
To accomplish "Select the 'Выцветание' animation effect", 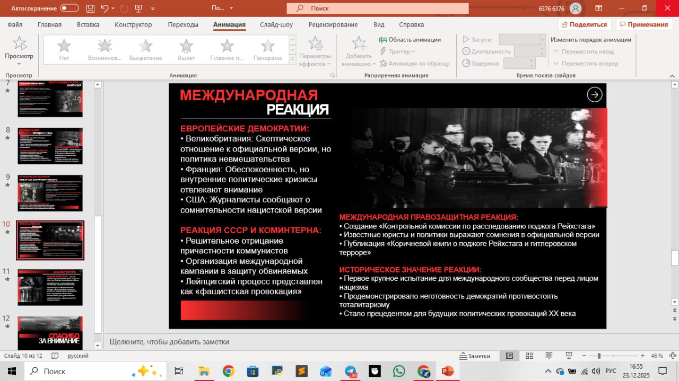I will point(146,49).
